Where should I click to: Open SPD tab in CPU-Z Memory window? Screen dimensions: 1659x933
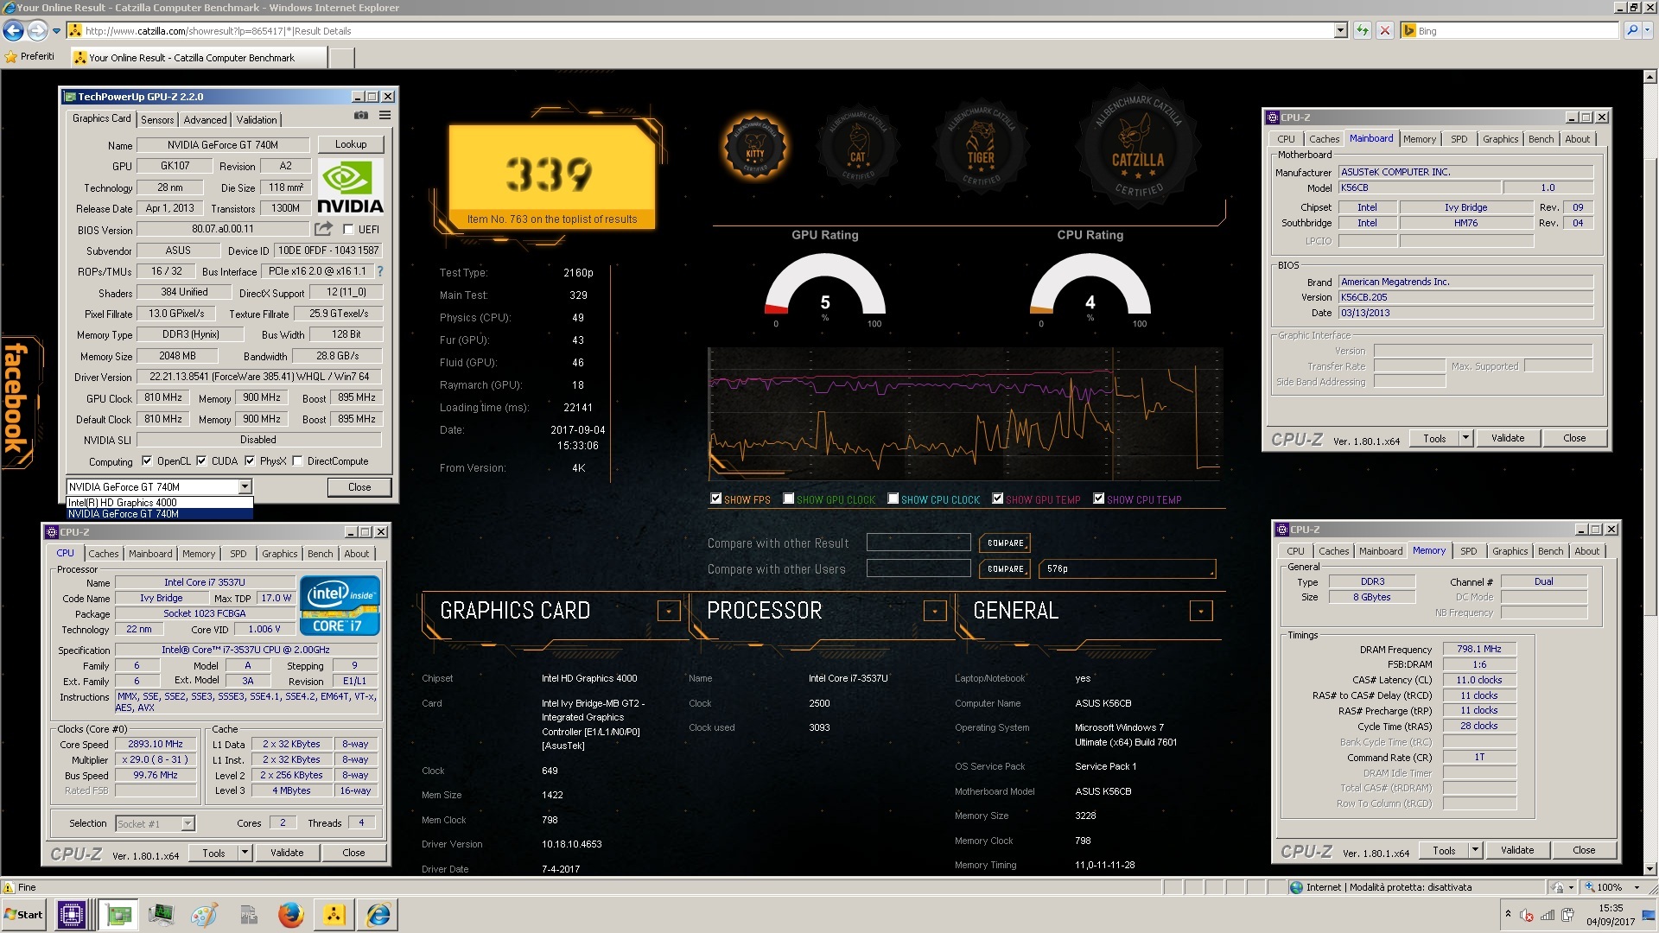coord(1468,551)
